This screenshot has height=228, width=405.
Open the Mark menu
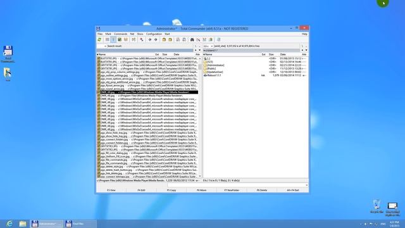tap(108, 34)
